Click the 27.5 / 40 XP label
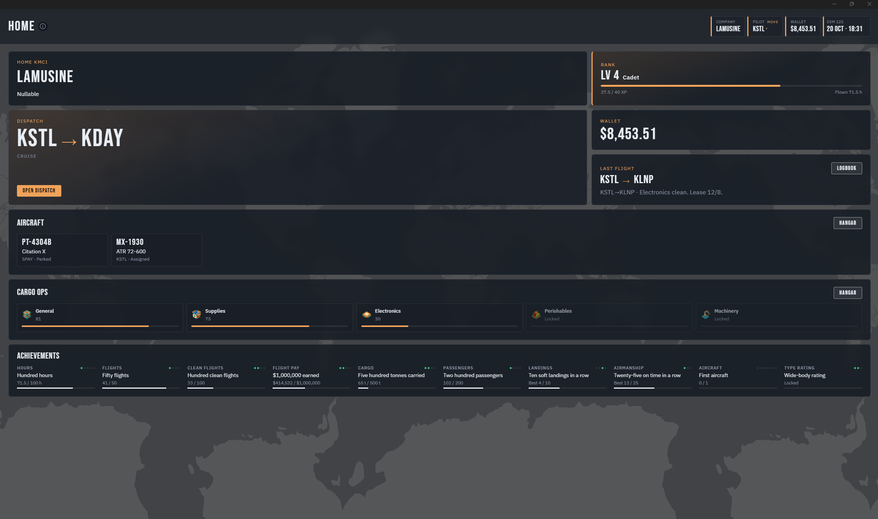 coord(613,92)
